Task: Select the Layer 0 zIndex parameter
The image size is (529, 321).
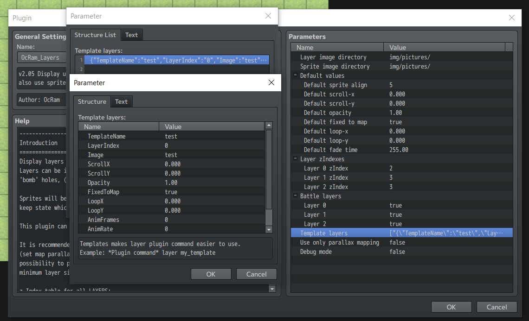Action: (402, 169)
